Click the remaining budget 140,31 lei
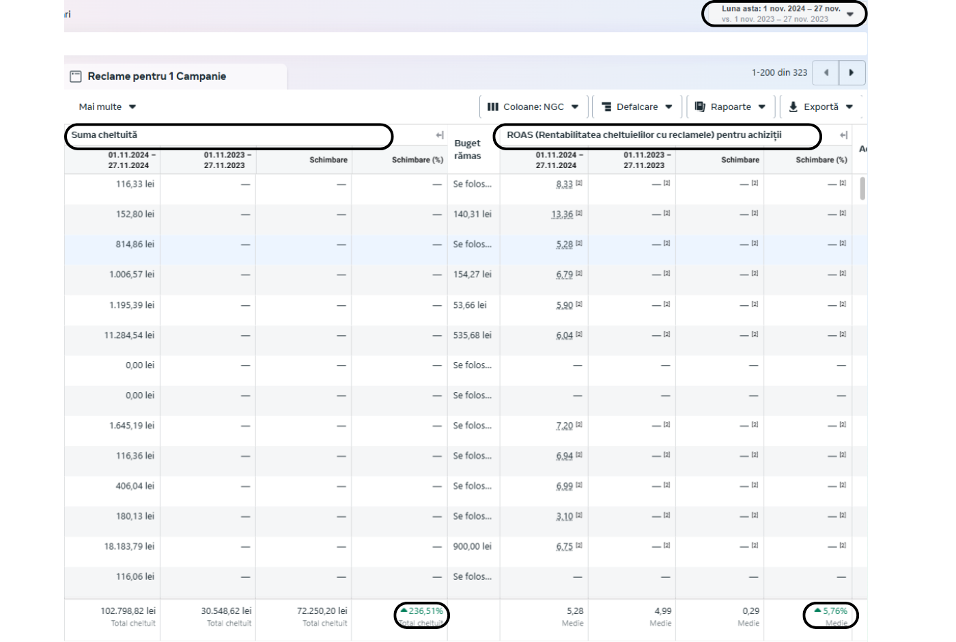 click(473, 214)
